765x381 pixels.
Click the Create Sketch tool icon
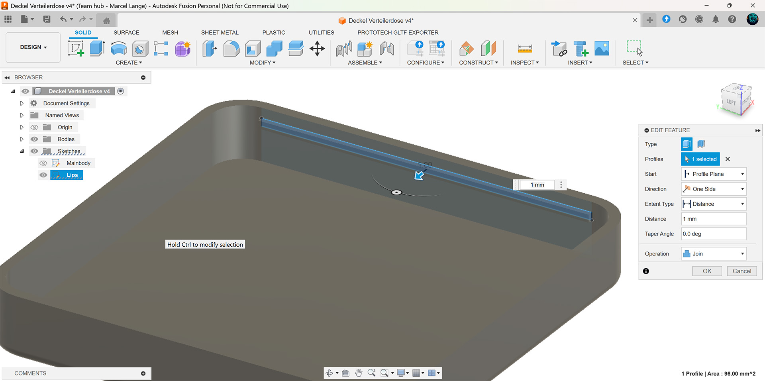pos(76,49)
